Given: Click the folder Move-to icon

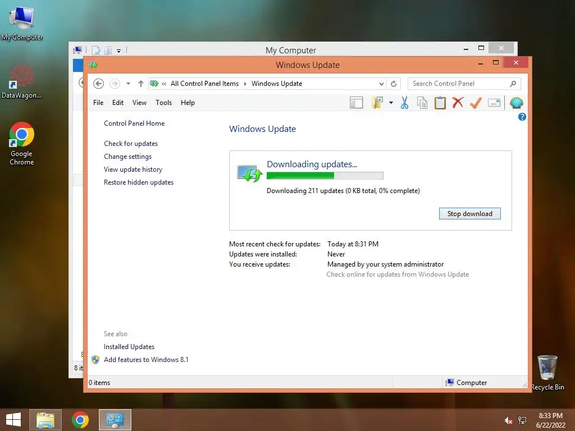Looking at the screenshot, I should (x=377, y=103).
